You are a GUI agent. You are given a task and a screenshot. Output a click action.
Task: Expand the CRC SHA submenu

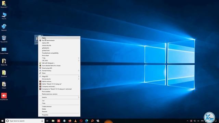tap(59, 60)
